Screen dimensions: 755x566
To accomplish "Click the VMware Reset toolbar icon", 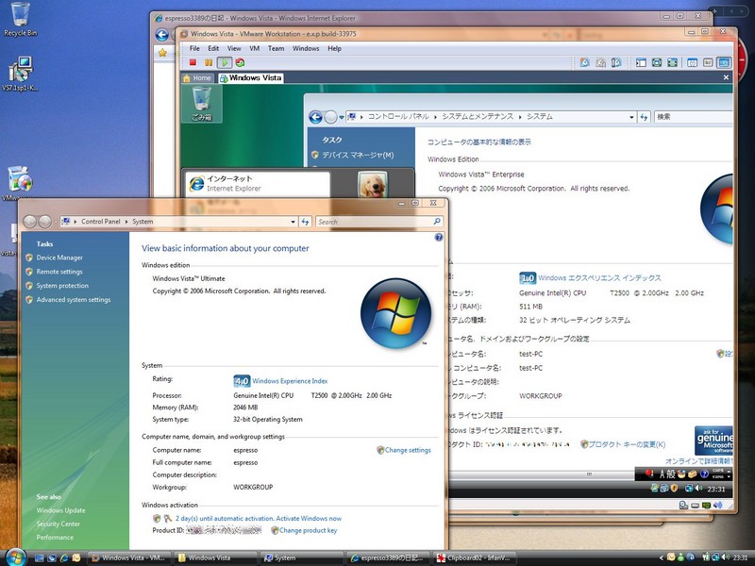I will point(240,62).
